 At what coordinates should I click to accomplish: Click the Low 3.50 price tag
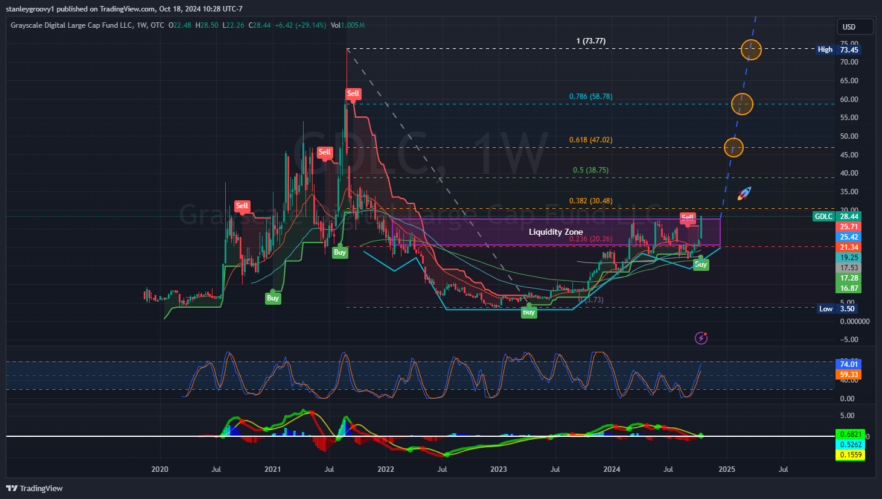839,309
